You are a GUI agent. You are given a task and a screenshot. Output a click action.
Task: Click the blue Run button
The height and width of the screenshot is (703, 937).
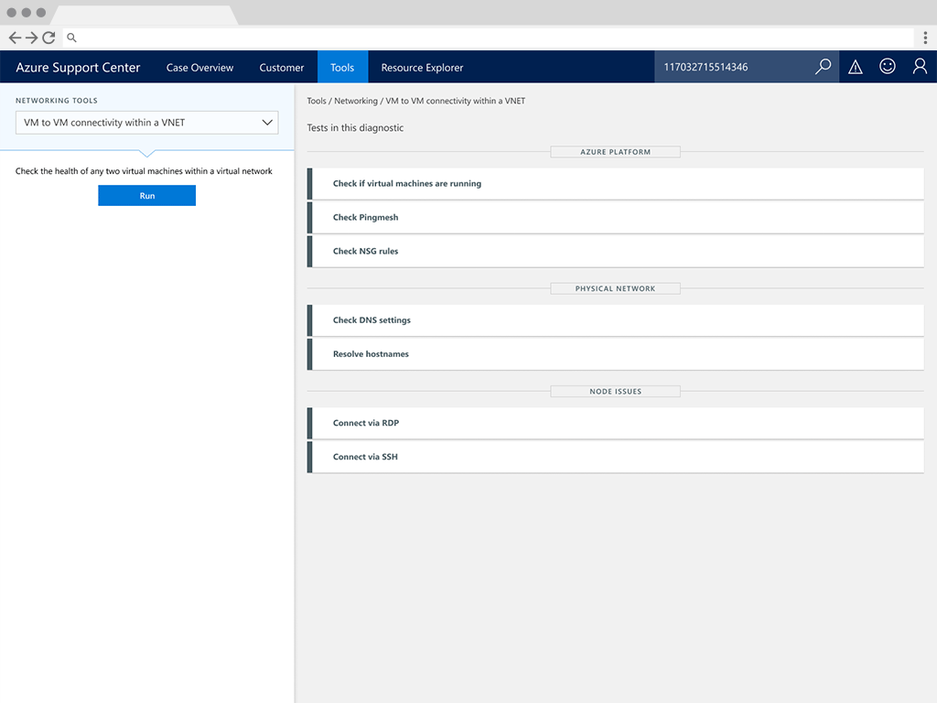tap(147, 196)
